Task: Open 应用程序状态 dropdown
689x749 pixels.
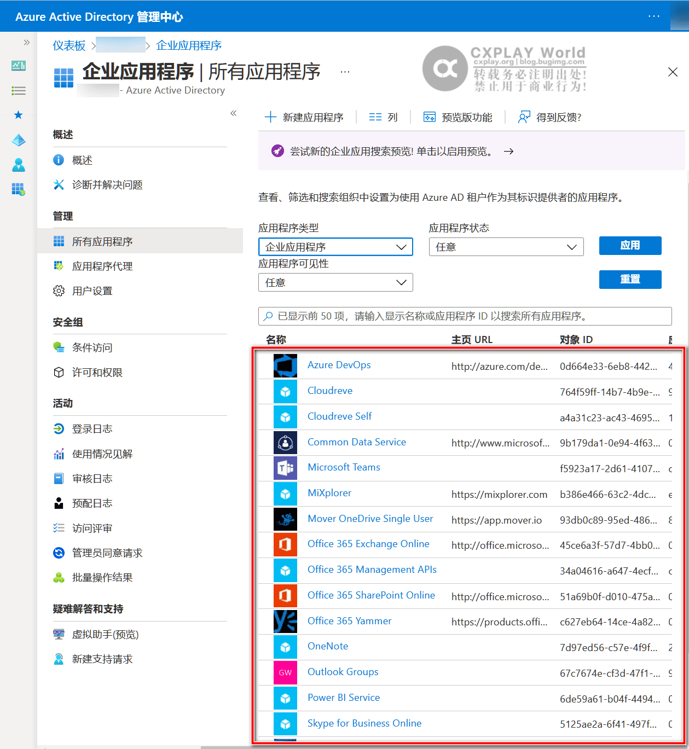Action: [x=506, y=247]
